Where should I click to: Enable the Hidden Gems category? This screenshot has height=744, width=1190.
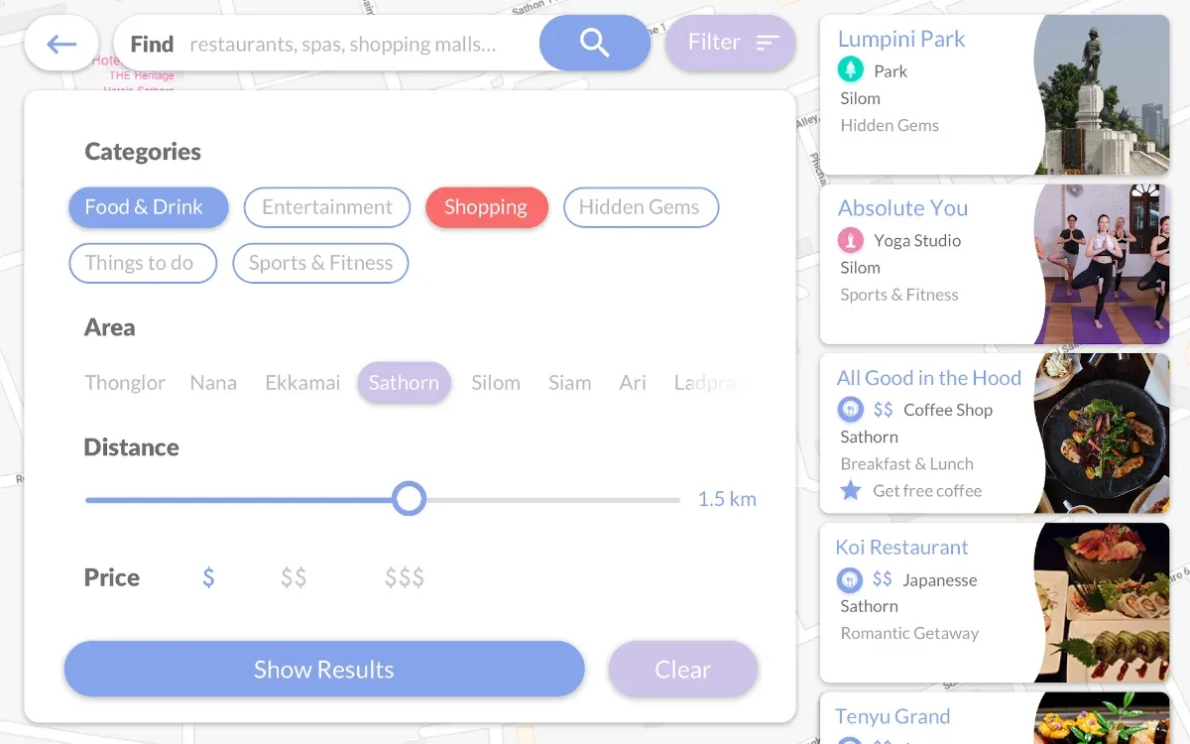(641, 207)
